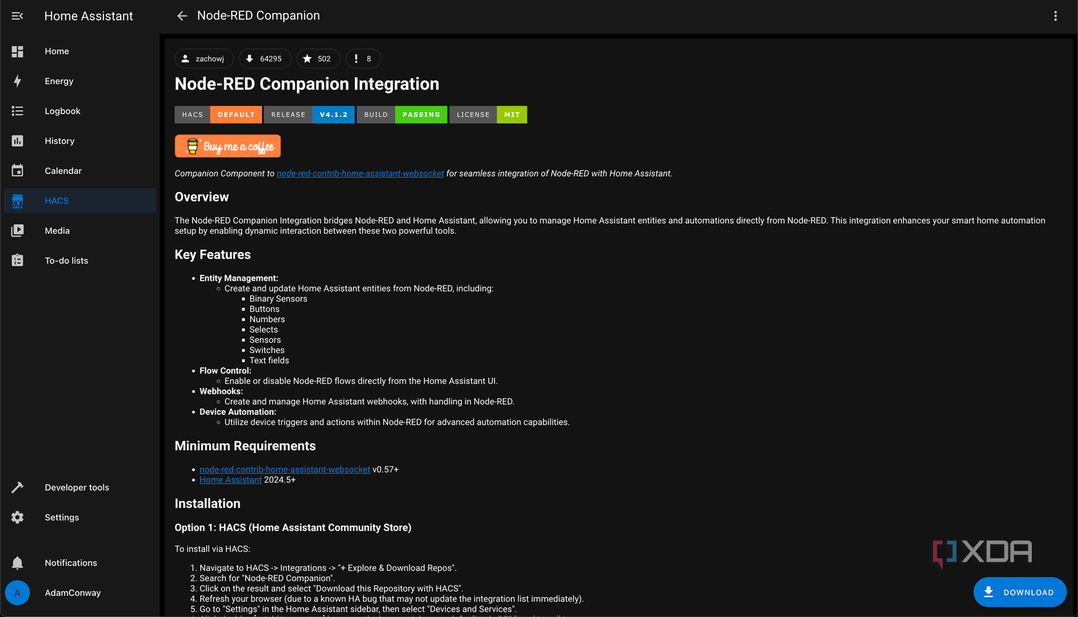Click the Home dashboard icon in the sidebar

click(18, 51)
